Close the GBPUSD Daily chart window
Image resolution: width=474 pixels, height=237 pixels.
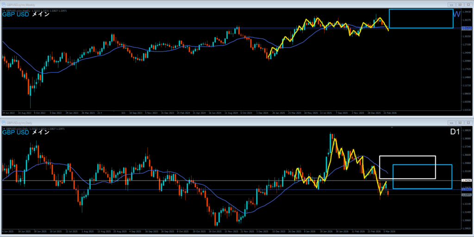tap(468, 123)
